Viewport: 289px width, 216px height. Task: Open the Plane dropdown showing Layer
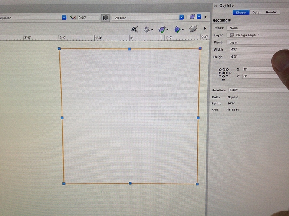[257, 42]
